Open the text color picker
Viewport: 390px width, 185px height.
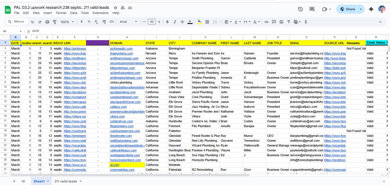(x=190, y=22)
